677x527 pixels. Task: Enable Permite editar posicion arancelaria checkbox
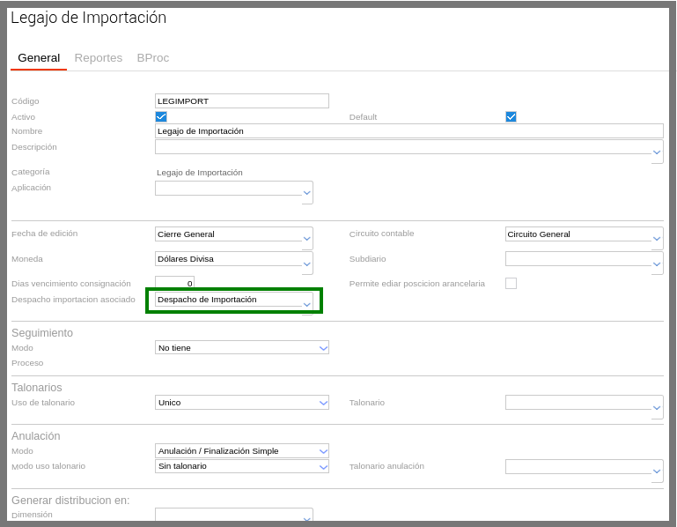pyautogui.click(x=511, y=283)
